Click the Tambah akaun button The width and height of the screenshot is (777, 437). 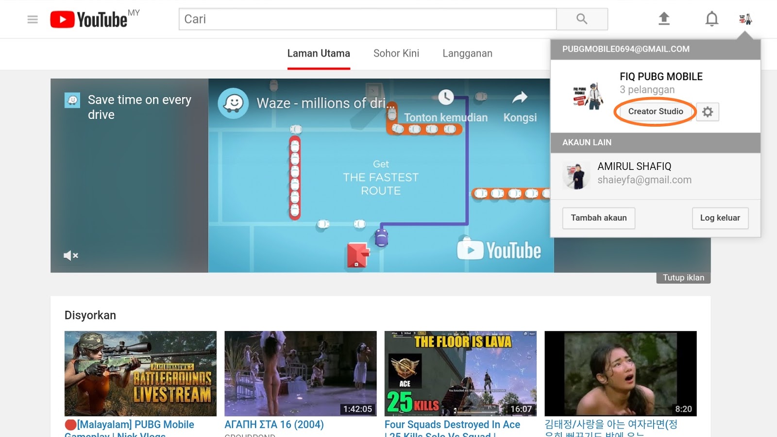599,218
